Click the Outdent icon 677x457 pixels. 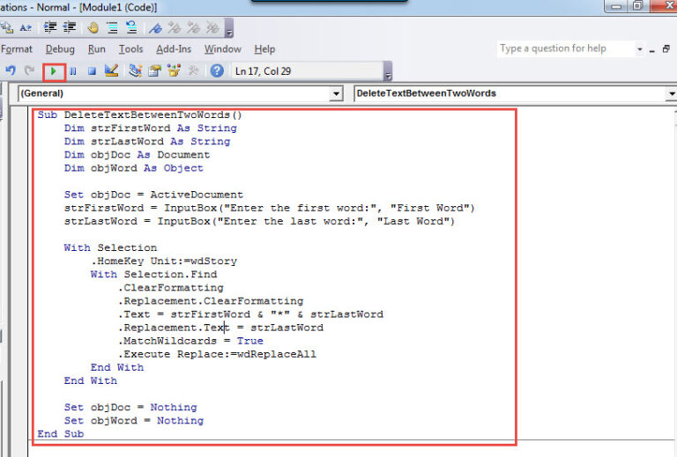pos(69,28)
